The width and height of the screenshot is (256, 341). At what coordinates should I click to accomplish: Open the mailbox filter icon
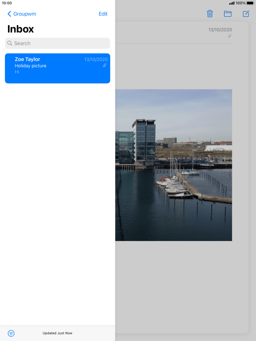[x=11, y=333]
